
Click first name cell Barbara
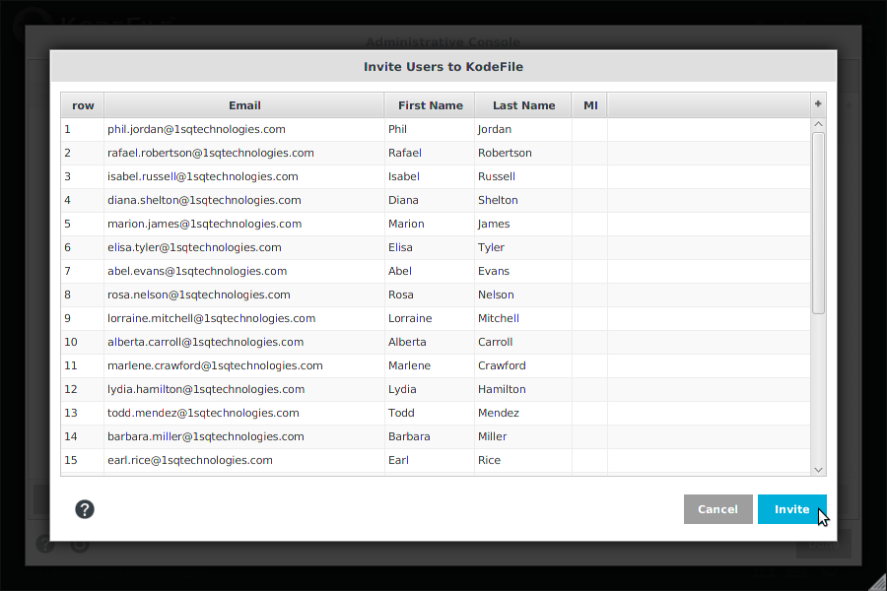pyautogui.click(x=430, y=437)
